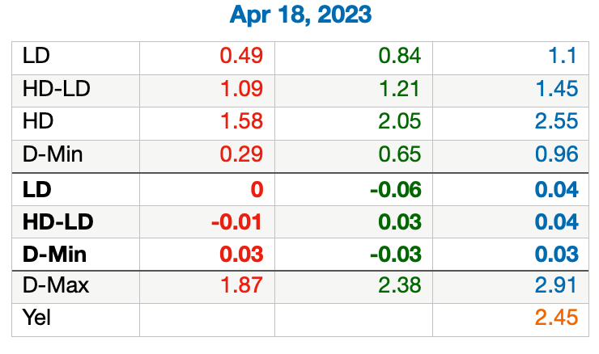Image resolution: width=599 pixels, height=354 pixels.
Task: Click the red 1.87 D-Max value
Action: pyautogui.click(x=241, y=286)
